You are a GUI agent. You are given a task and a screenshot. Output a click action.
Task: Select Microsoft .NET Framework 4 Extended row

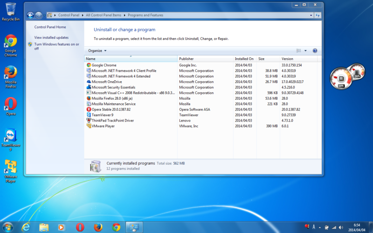tap(200, 76)
